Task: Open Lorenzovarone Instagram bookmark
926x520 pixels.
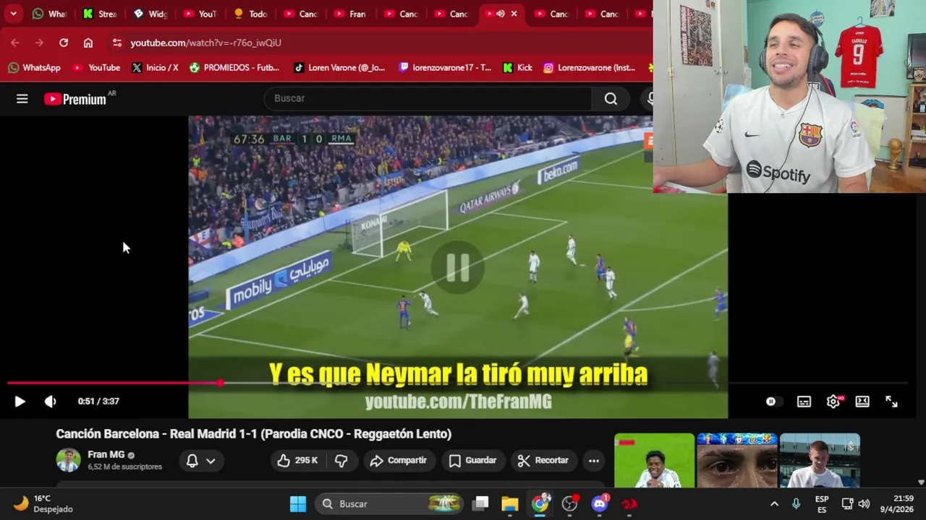Action: click(590, 68)
